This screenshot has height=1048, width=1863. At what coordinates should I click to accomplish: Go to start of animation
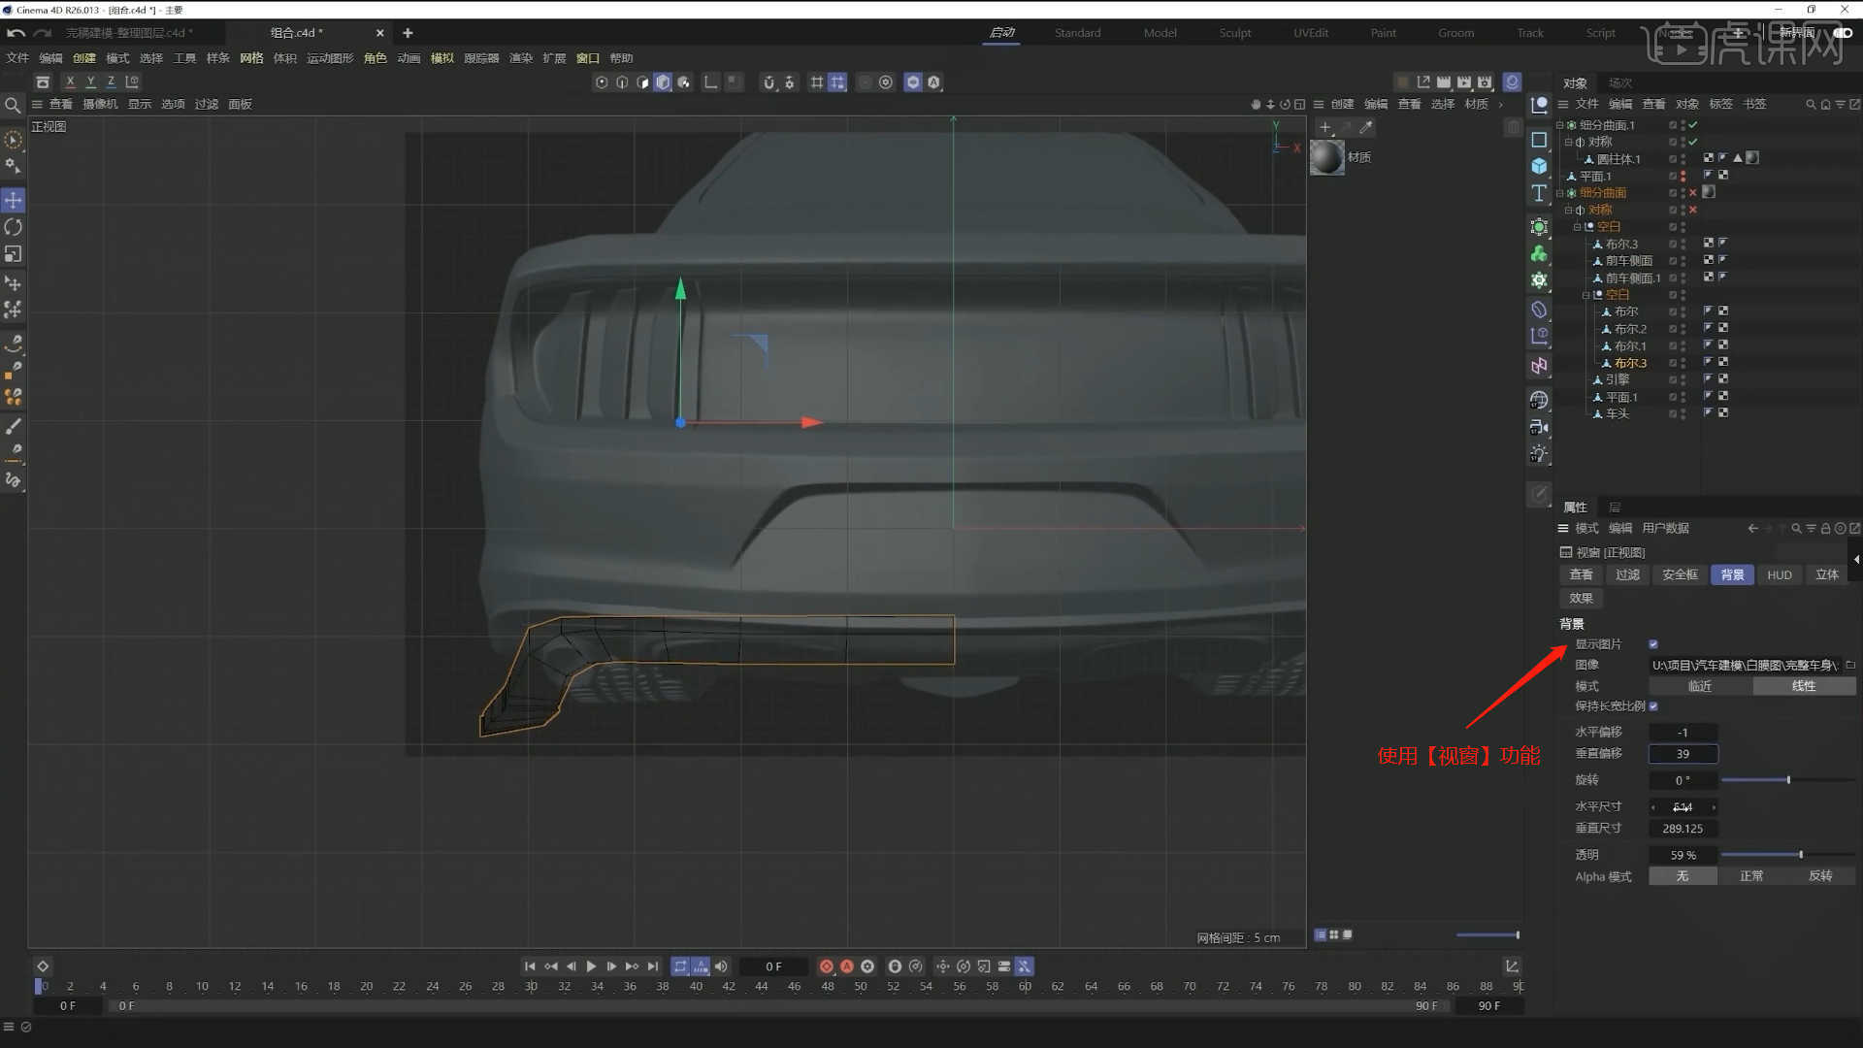click(530, 966)
